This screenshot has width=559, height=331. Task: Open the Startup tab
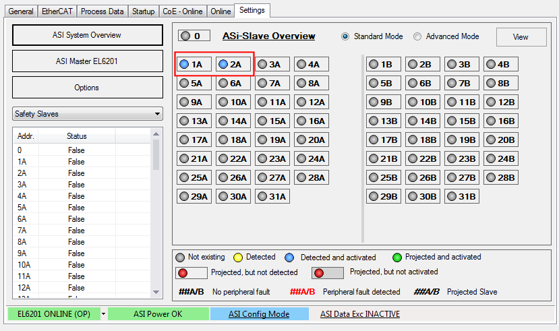[144, 11]
